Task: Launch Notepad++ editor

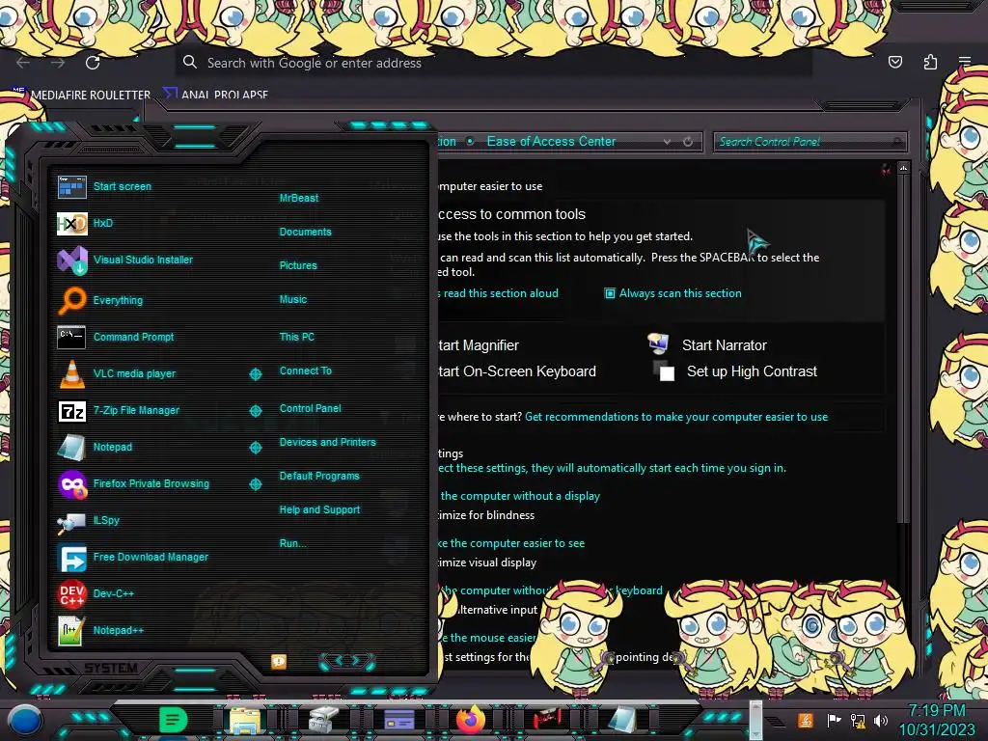Action: pyautogui.click(x=70, y=631)
